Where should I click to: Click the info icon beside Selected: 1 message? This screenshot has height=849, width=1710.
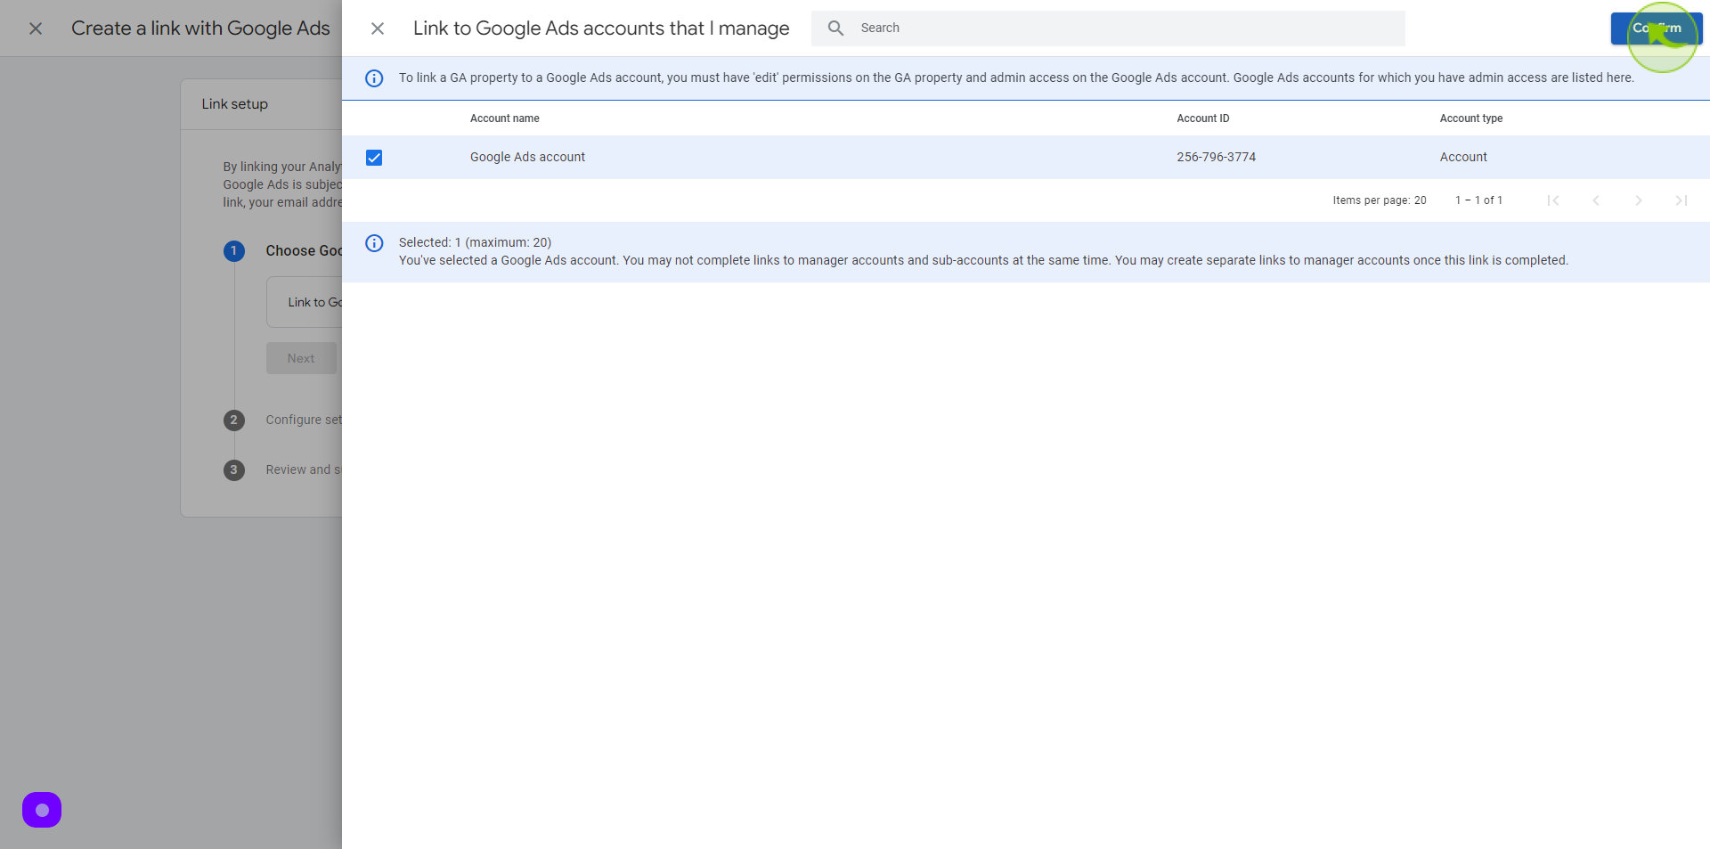coord(374,243)
